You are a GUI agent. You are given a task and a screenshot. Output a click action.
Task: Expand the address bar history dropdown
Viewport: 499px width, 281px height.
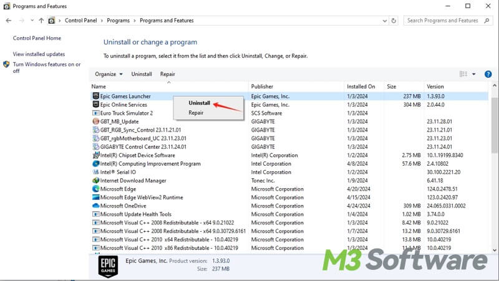point(384,21)
